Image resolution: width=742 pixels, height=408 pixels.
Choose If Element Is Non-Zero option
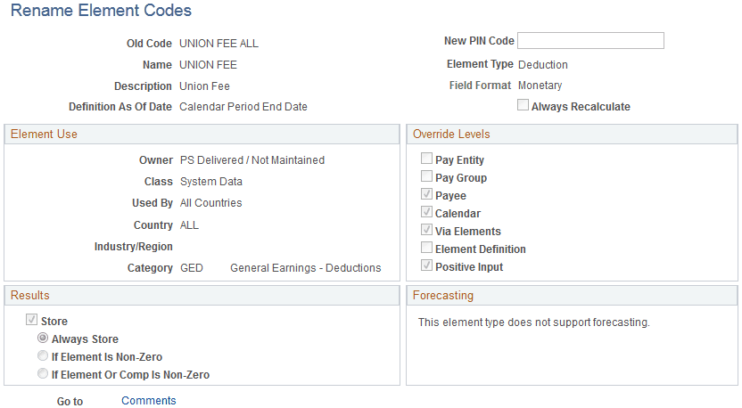(x=43, y=357)
